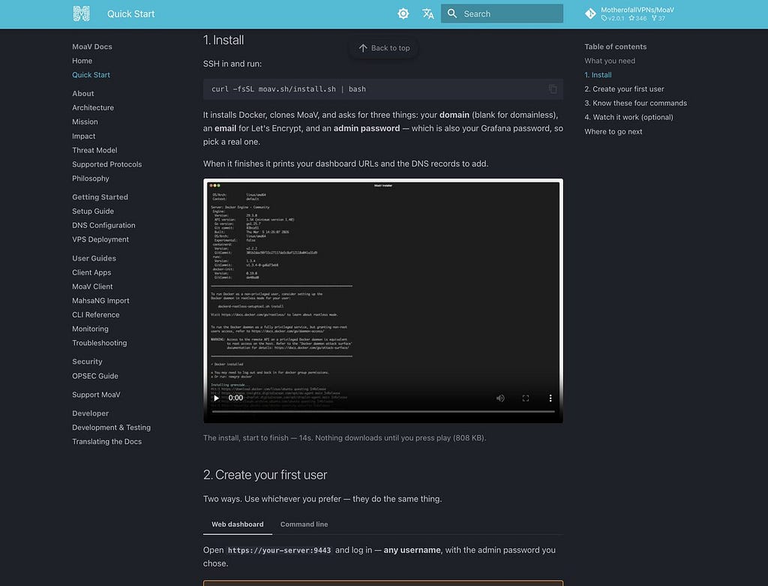Screen dimensions: 768x586
Task: Switch to the Command line tab
Action: (304, 524)
